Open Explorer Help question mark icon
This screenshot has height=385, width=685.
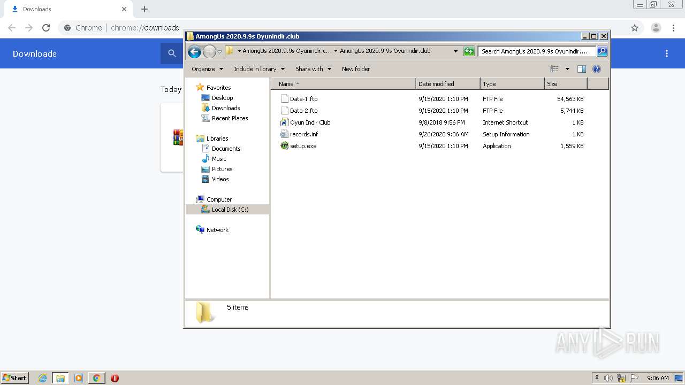click(597, 69)
